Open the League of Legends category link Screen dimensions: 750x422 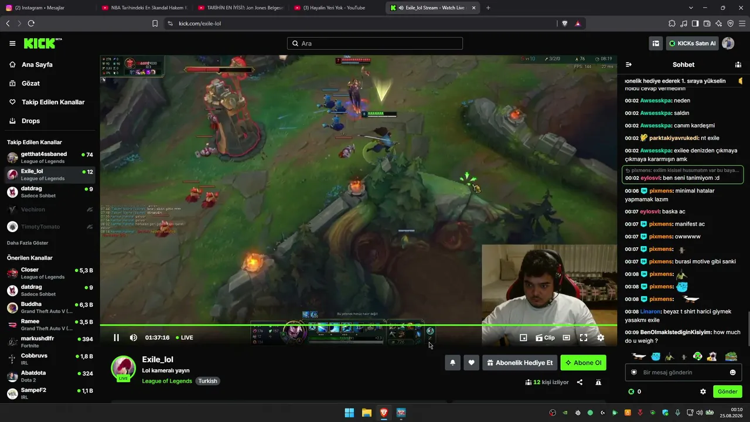167,381
